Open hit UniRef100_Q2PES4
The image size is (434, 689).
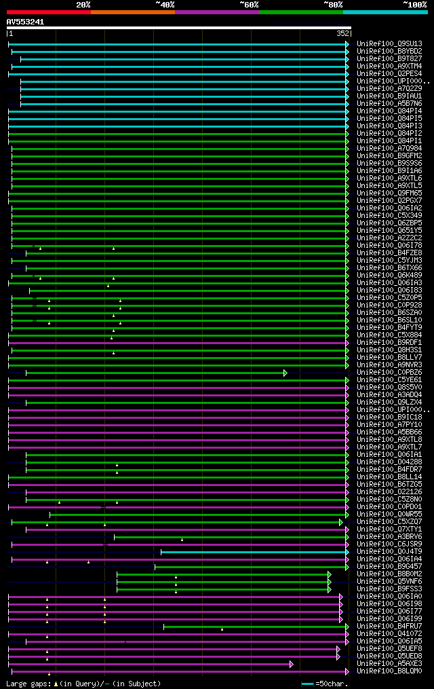(x=389, y=74)
